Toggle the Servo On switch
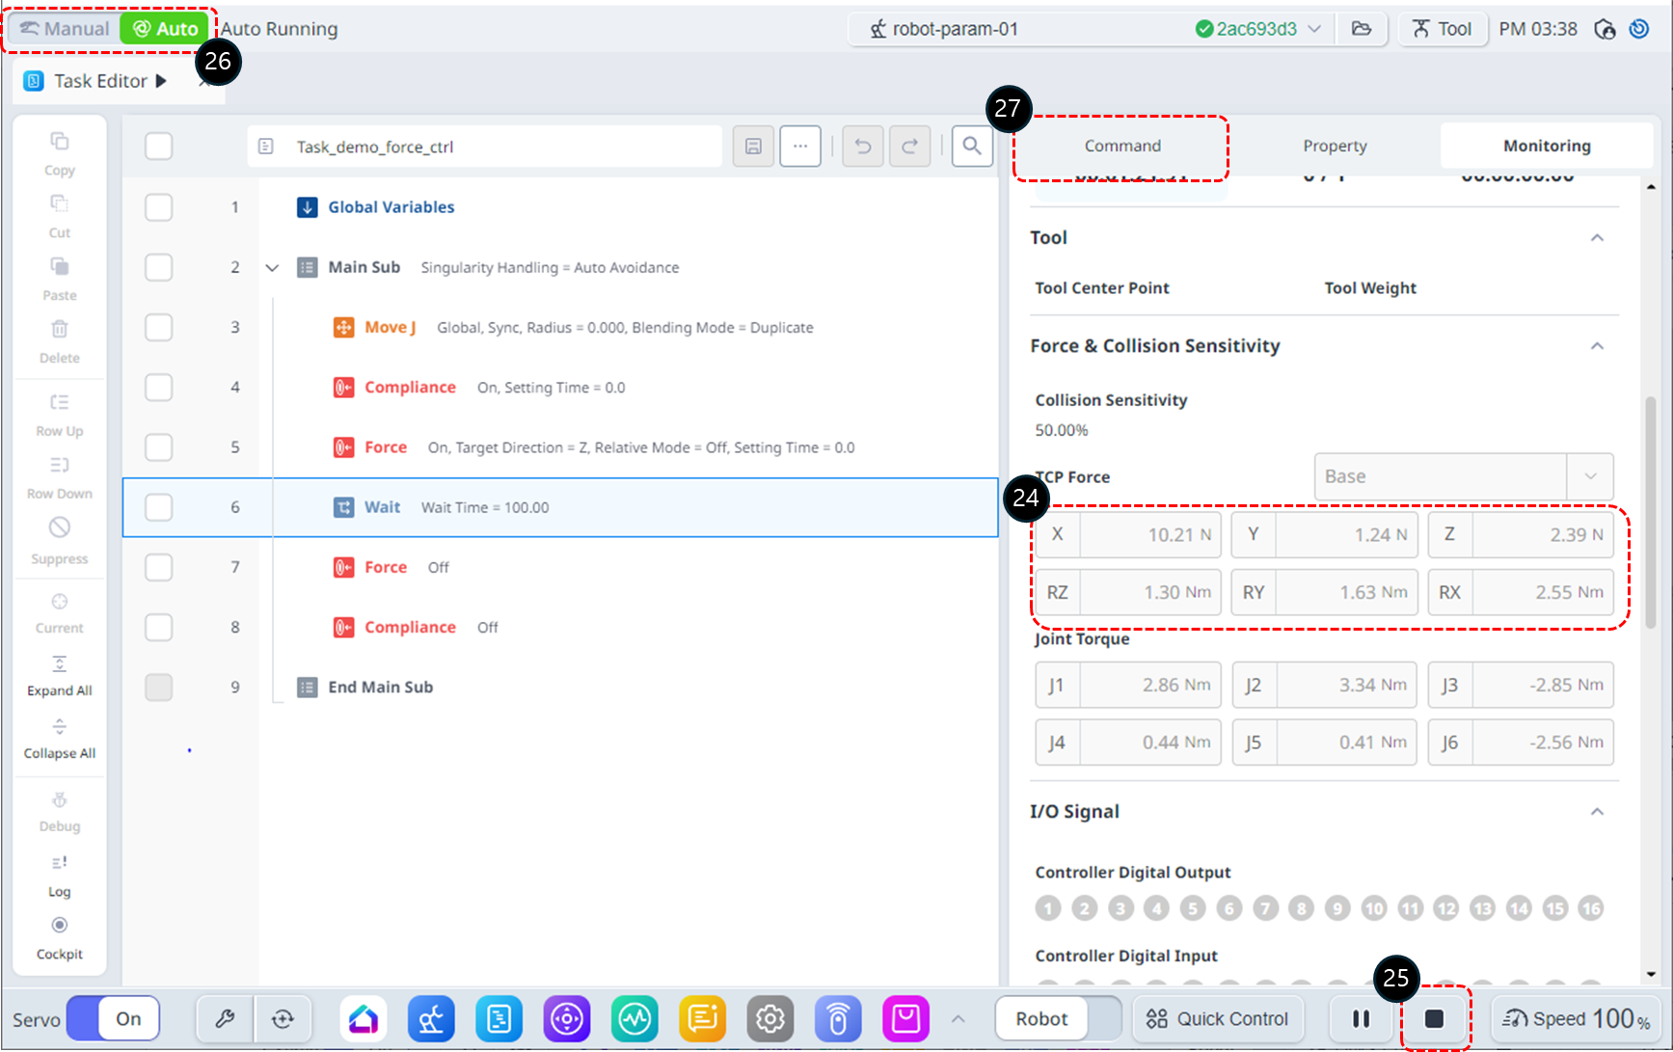This screenshot has width=1673, height=1052. (113, 1019)
